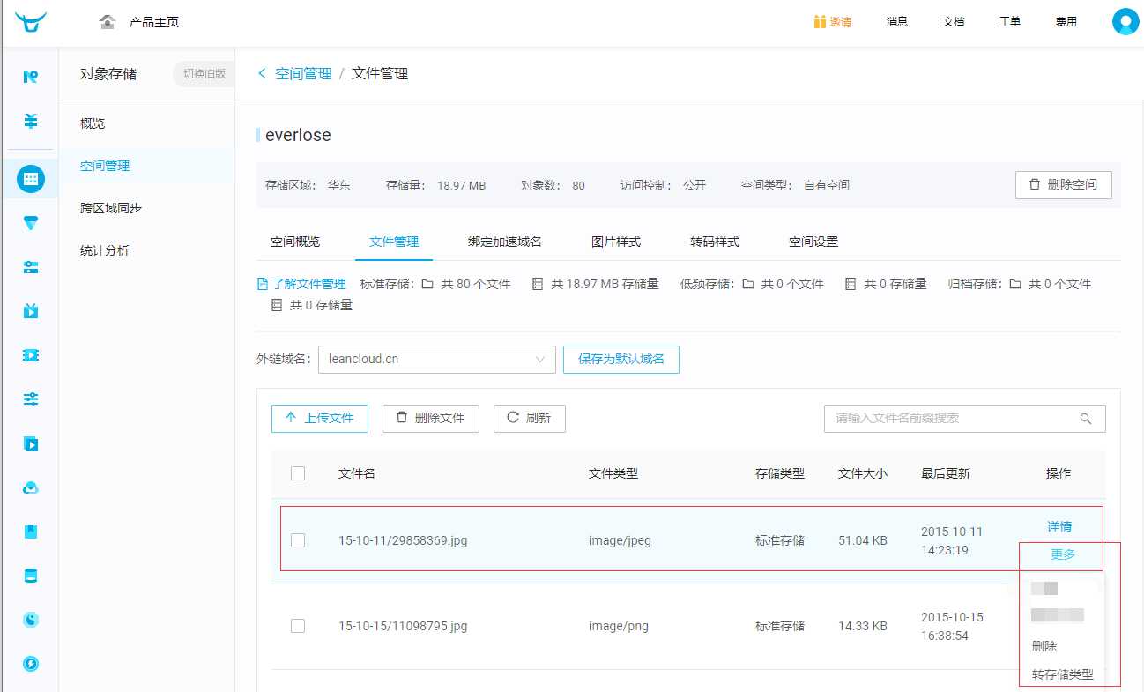Choose 转存储类型 in the 更多 menu
The height and width of the screenshot is (692, 1144).
tap(1062, 675)
